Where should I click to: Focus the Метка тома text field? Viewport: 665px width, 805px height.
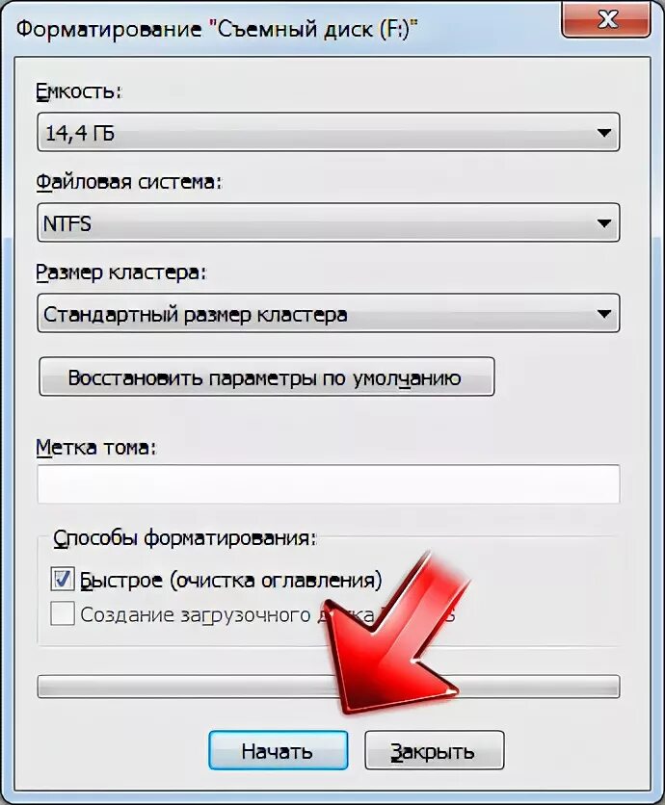(x=329, y=484)
